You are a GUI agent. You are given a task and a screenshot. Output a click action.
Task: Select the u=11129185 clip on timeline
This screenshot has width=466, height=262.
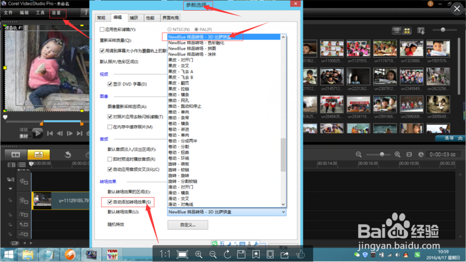point(61,201)
